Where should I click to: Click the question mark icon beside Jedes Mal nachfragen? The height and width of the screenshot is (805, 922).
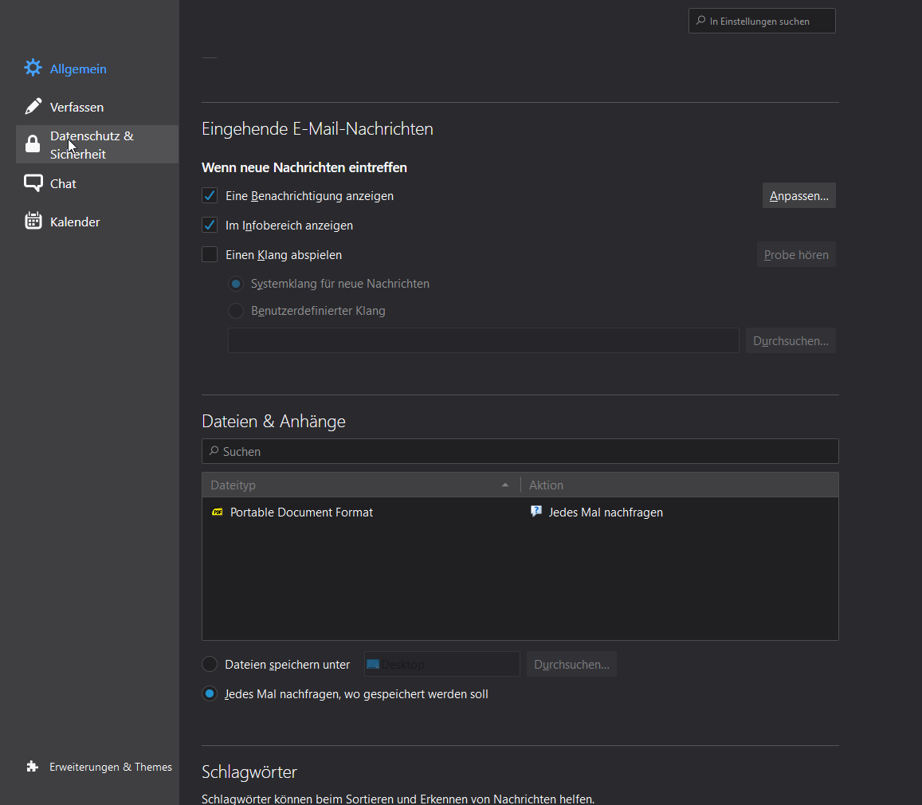[536, 512]
